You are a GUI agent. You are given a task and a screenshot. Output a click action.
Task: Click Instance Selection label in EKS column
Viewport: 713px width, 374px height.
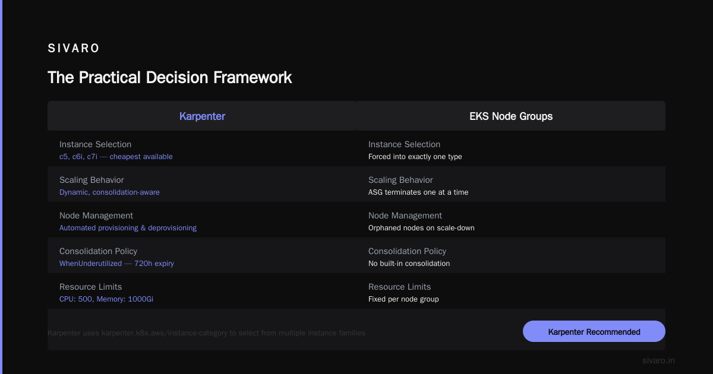click(x=404, y=144)
